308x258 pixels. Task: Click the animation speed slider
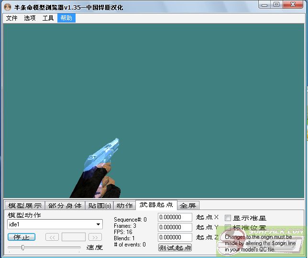tap(44, 247)
